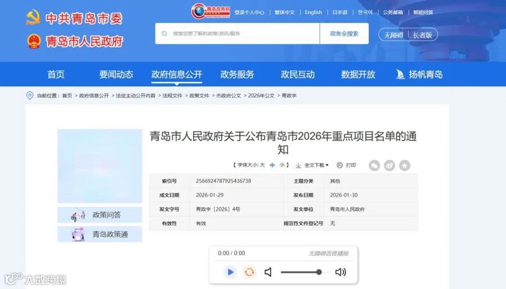This screenshot has width=506, height=289.
Task: Click the search input field
Action: (237, 34)
